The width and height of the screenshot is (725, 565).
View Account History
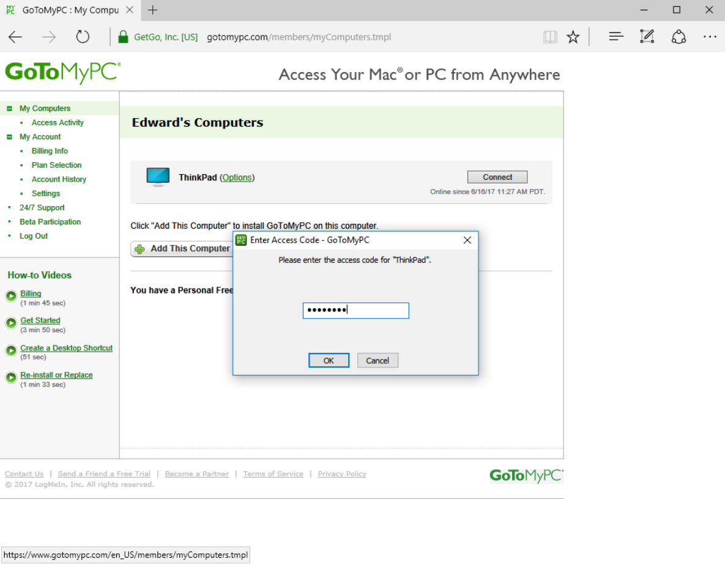[x=59, y=179]
